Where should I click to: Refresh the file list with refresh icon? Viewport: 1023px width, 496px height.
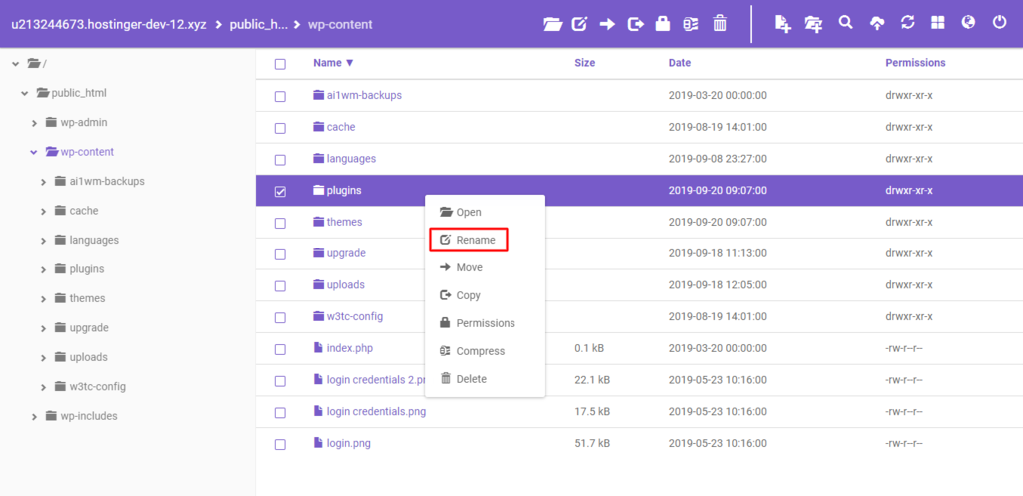point(907,22)
